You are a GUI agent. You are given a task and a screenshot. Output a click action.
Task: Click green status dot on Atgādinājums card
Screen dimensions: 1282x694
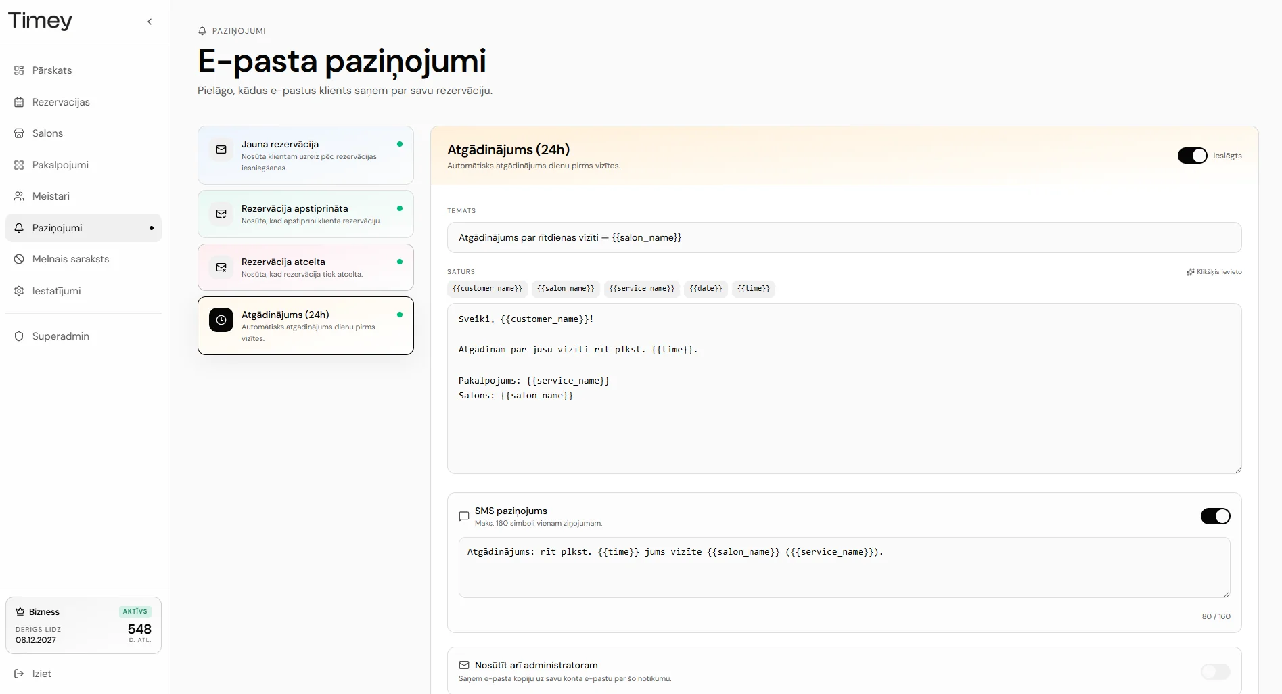(x=400, y=315)
